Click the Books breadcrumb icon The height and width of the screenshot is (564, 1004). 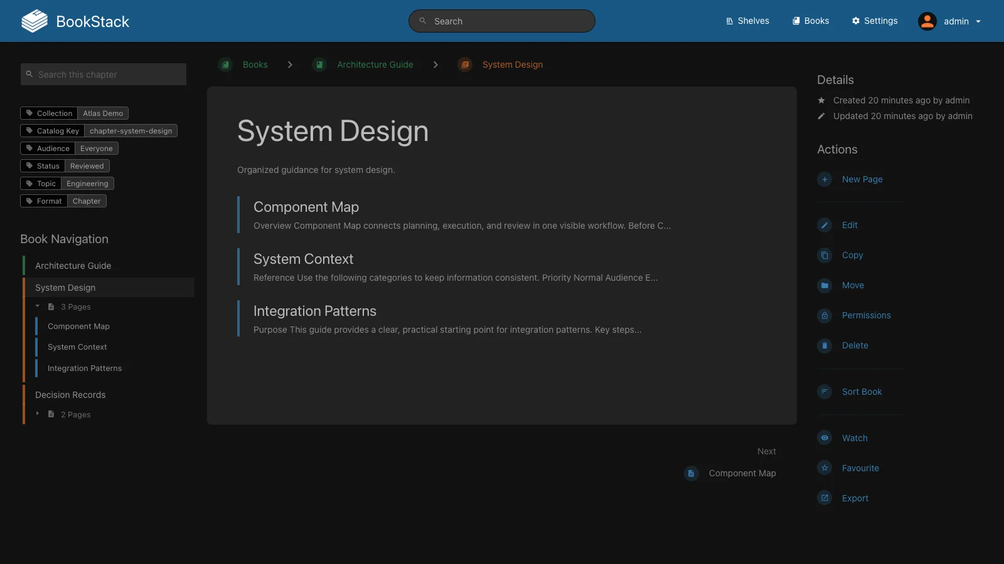[225, 65]
